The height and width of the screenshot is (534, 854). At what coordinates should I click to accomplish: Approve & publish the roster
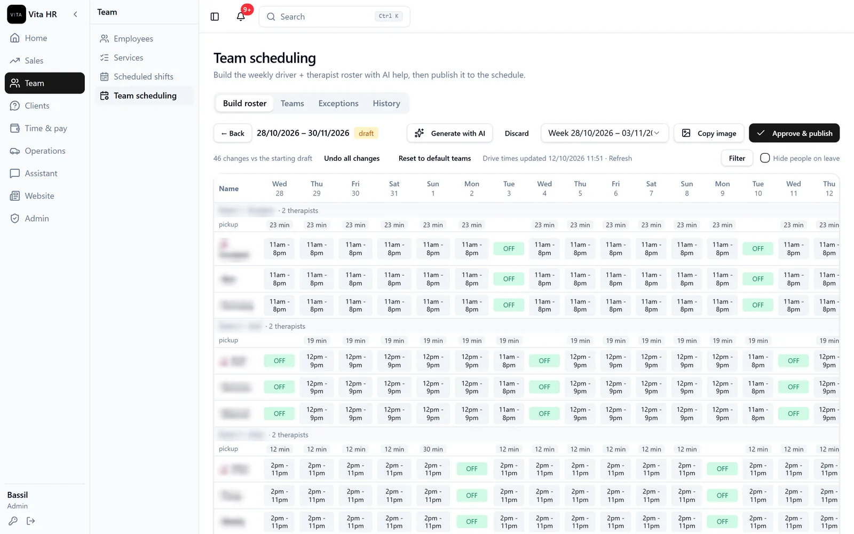click(x=794, y=133)
